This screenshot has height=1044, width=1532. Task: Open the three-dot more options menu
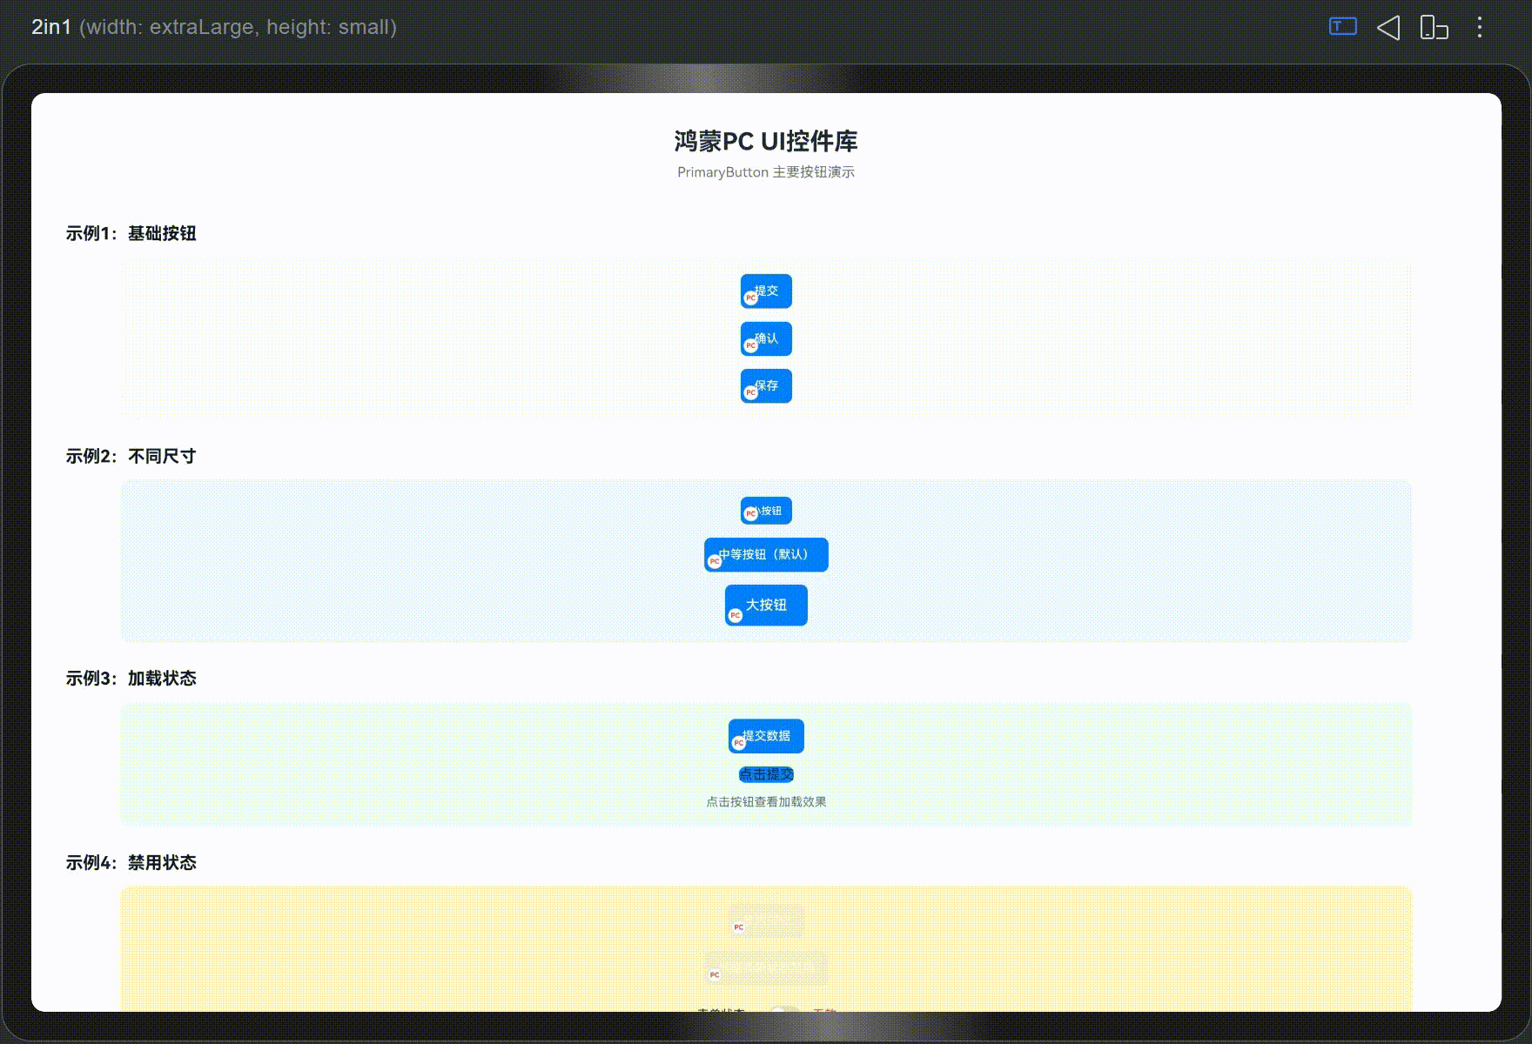pyautogui.click(x=1479, y=28)
